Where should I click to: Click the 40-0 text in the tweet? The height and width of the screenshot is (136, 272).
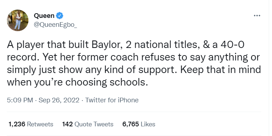point(232,45)
